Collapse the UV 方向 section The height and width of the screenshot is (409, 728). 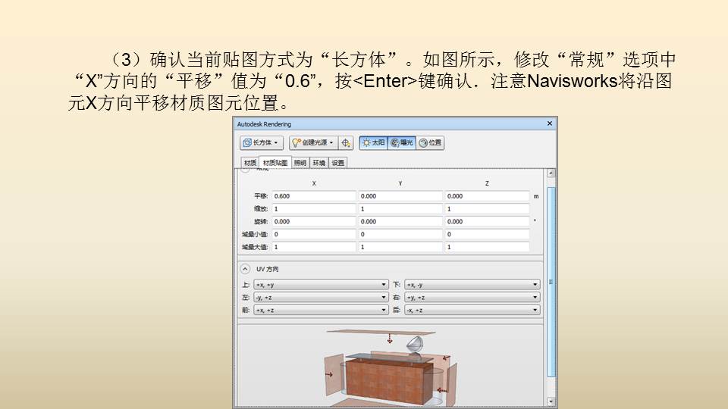[245, 269]
